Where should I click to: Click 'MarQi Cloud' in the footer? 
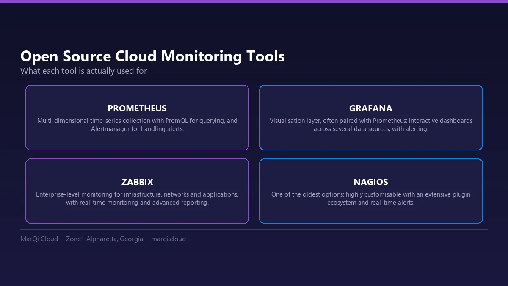coord(39,239)
